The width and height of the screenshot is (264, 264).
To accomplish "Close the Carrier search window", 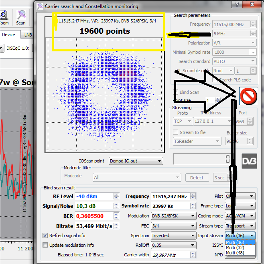I will 254,5.
